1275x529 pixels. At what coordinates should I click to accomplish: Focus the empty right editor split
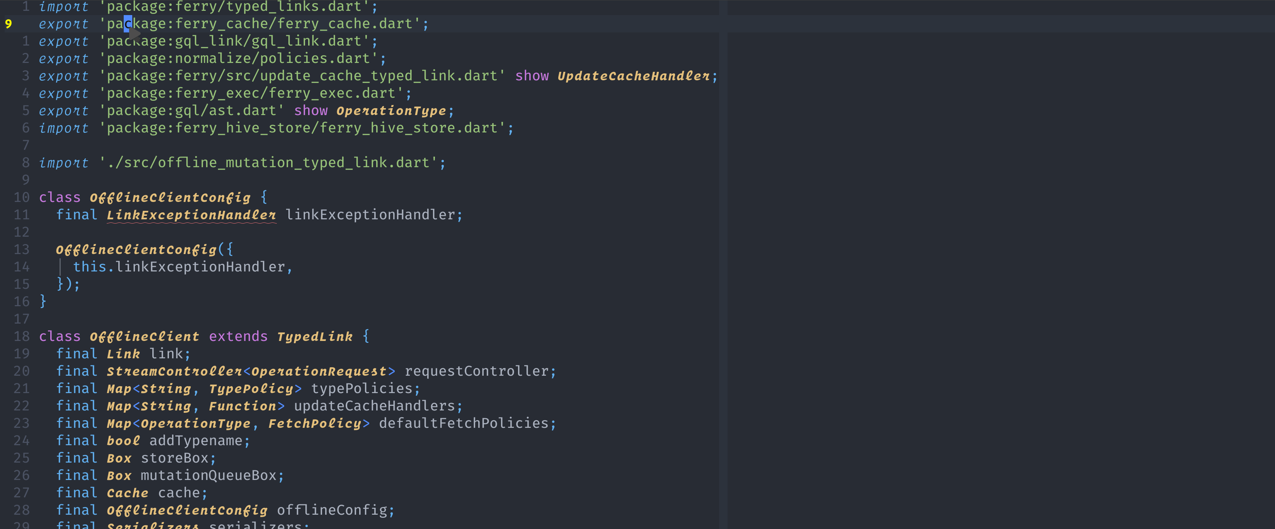990,247
